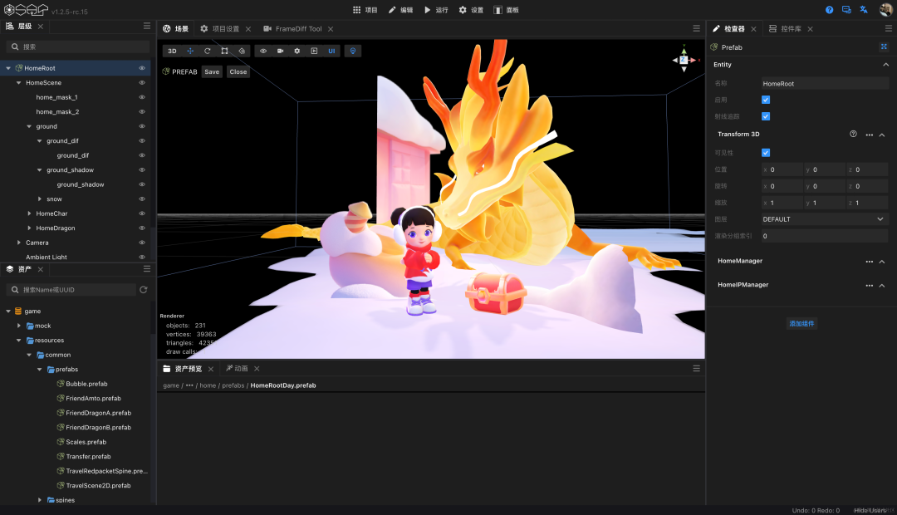The width and height of the screenshot is (897, 515).
Task: Open the 项目 menu
Action: [365, 10]
